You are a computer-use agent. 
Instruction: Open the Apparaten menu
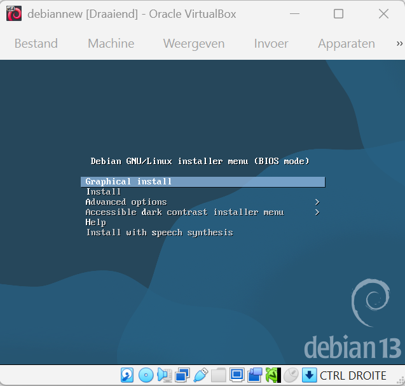(347, 43)
